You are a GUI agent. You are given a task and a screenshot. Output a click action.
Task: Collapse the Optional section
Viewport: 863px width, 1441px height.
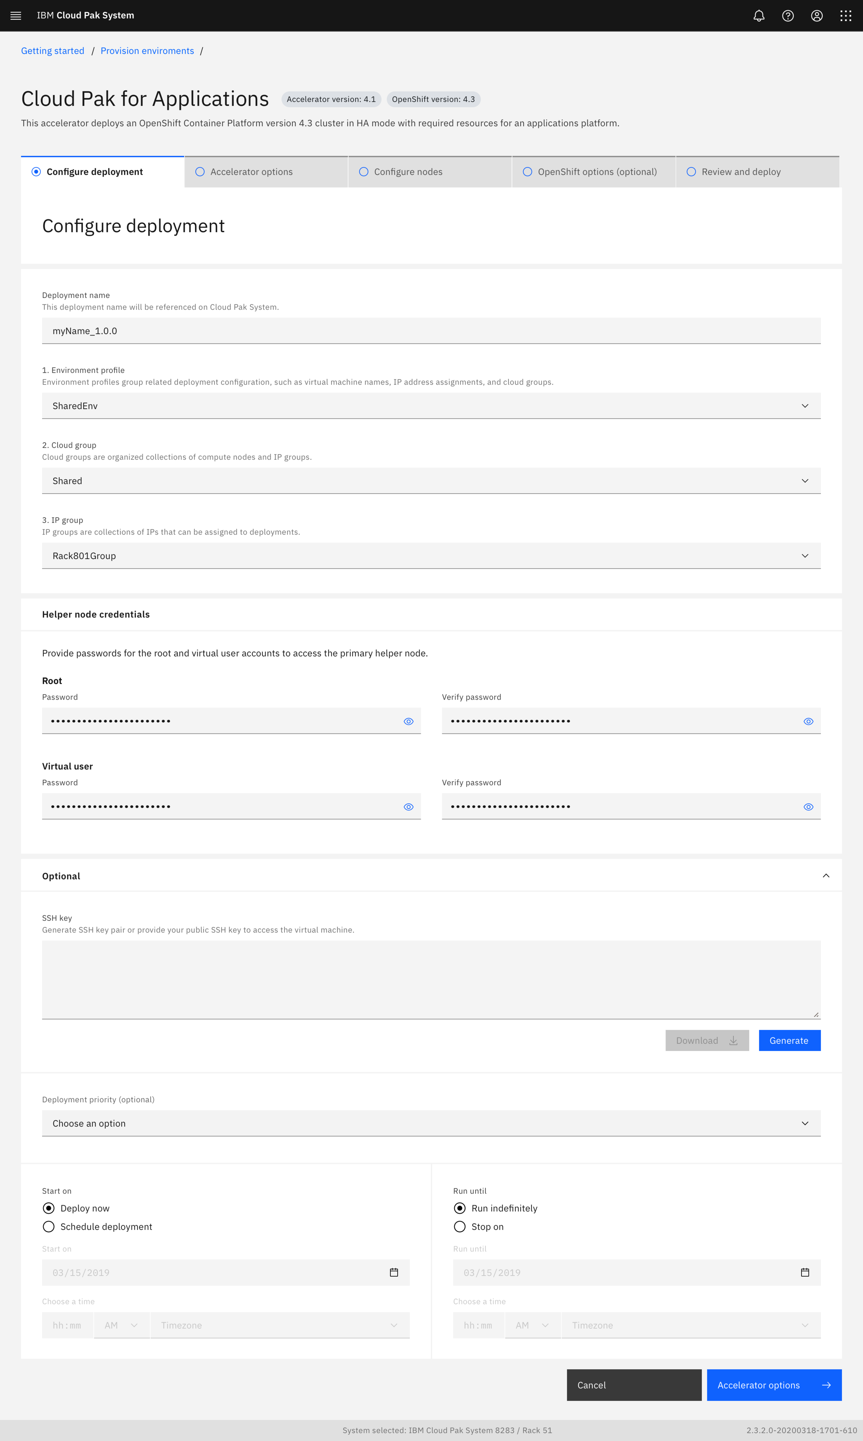point(826,875)
